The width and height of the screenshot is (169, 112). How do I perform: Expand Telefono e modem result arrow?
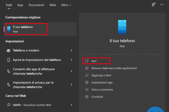pos(71,50)
